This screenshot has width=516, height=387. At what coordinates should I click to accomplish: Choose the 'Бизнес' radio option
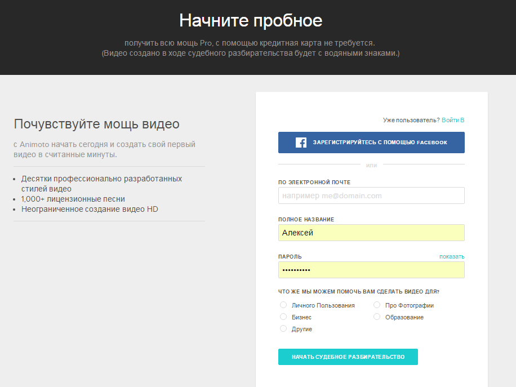(283, 317)
